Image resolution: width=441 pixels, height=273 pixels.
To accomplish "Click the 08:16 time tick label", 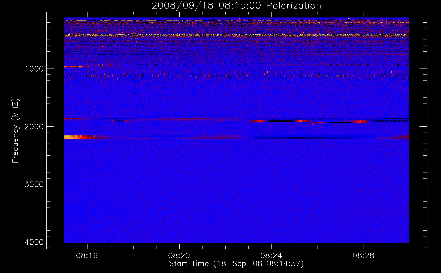I will [x=87, y=256].
